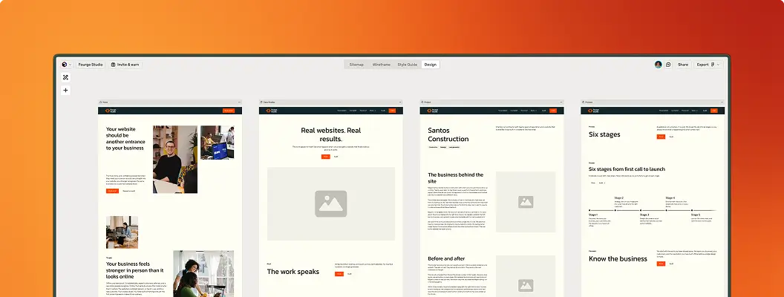Switch to the Wireframe tab
Viewport: 784px width, 297px height.
(381, 65)
